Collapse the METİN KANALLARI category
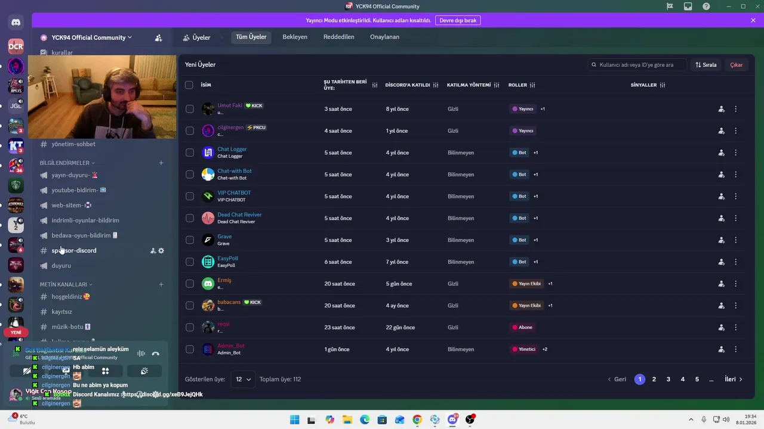This screenshot has width=764, height=429. tap(66, 284)
